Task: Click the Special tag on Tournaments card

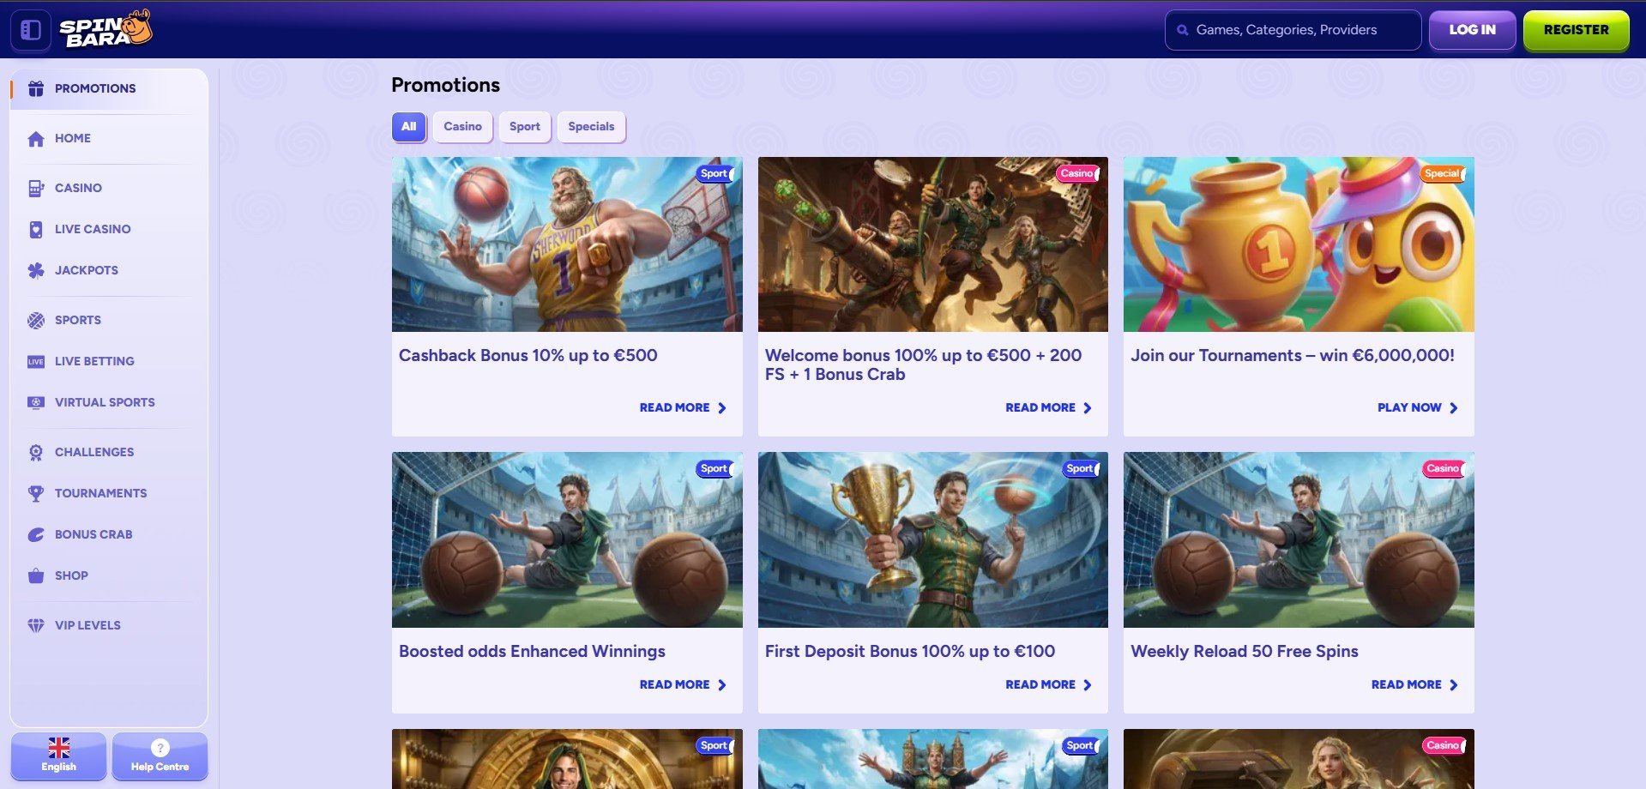Action: coord(1443,173)
